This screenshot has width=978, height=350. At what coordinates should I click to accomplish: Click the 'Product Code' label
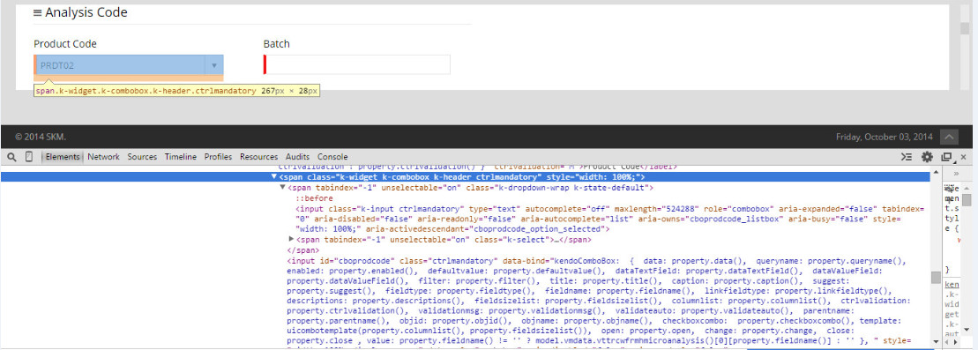pos(65,44)
